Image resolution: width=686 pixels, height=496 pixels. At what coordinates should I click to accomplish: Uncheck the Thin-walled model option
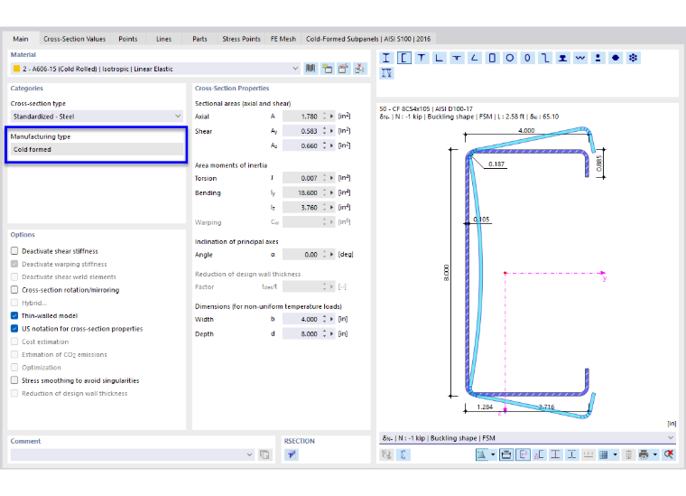tap(14, 315)
